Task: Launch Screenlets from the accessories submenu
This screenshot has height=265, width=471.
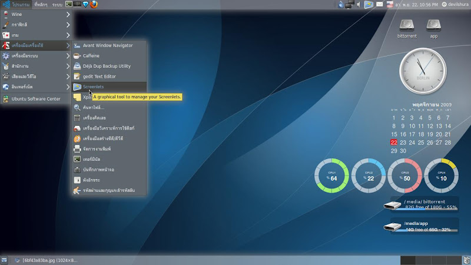Action: [109, 87]
